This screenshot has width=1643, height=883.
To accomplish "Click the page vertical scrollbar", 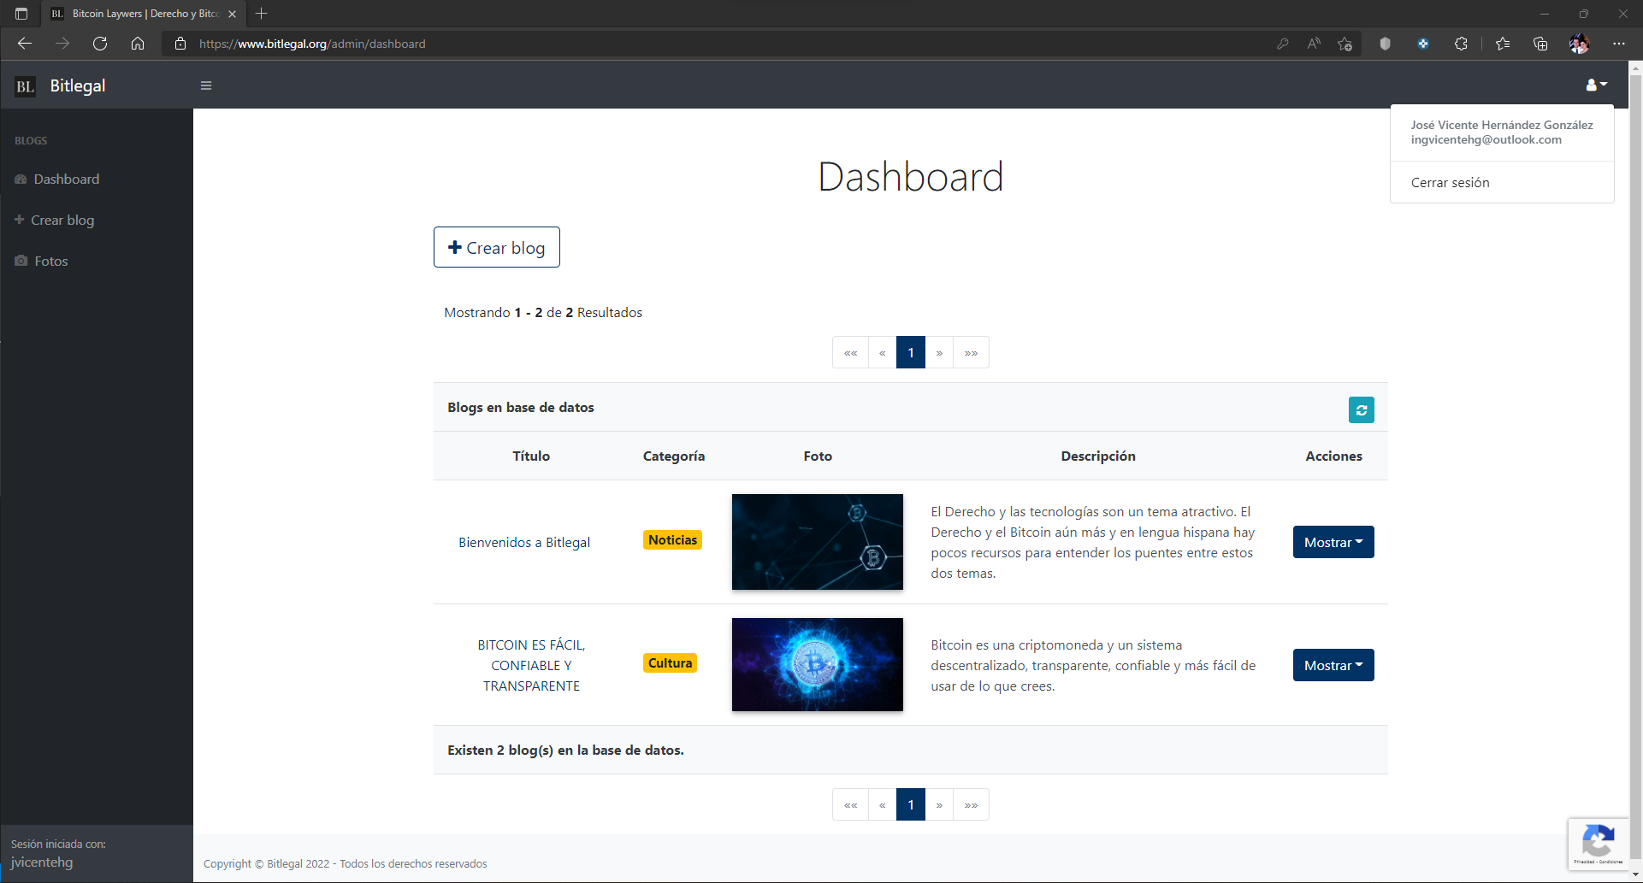I will 1635,465.
